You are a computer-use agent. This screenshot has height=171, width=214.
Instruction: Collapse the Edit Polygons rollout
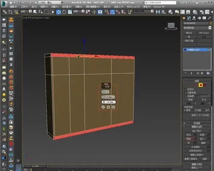pyautogui.click(x=197, y=127)
